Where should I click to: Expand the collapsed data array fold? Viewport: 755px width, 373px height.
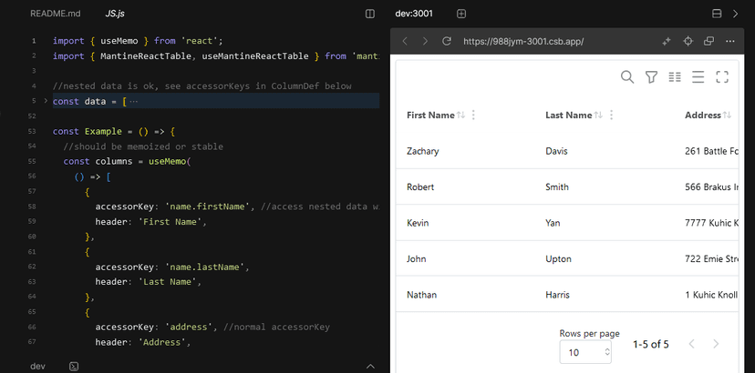[x=45, y=101]
